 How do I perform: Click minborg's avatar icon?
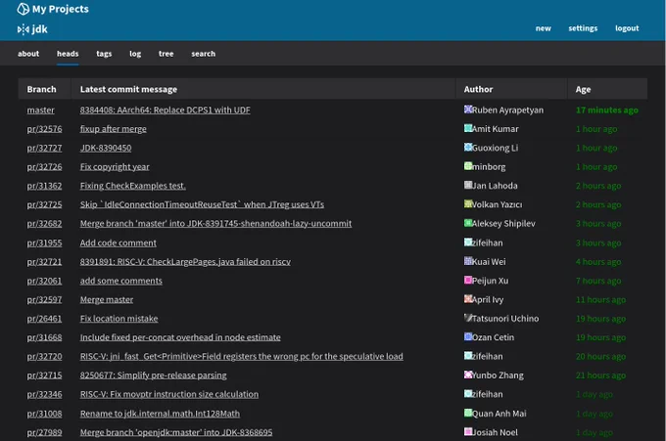468,166
